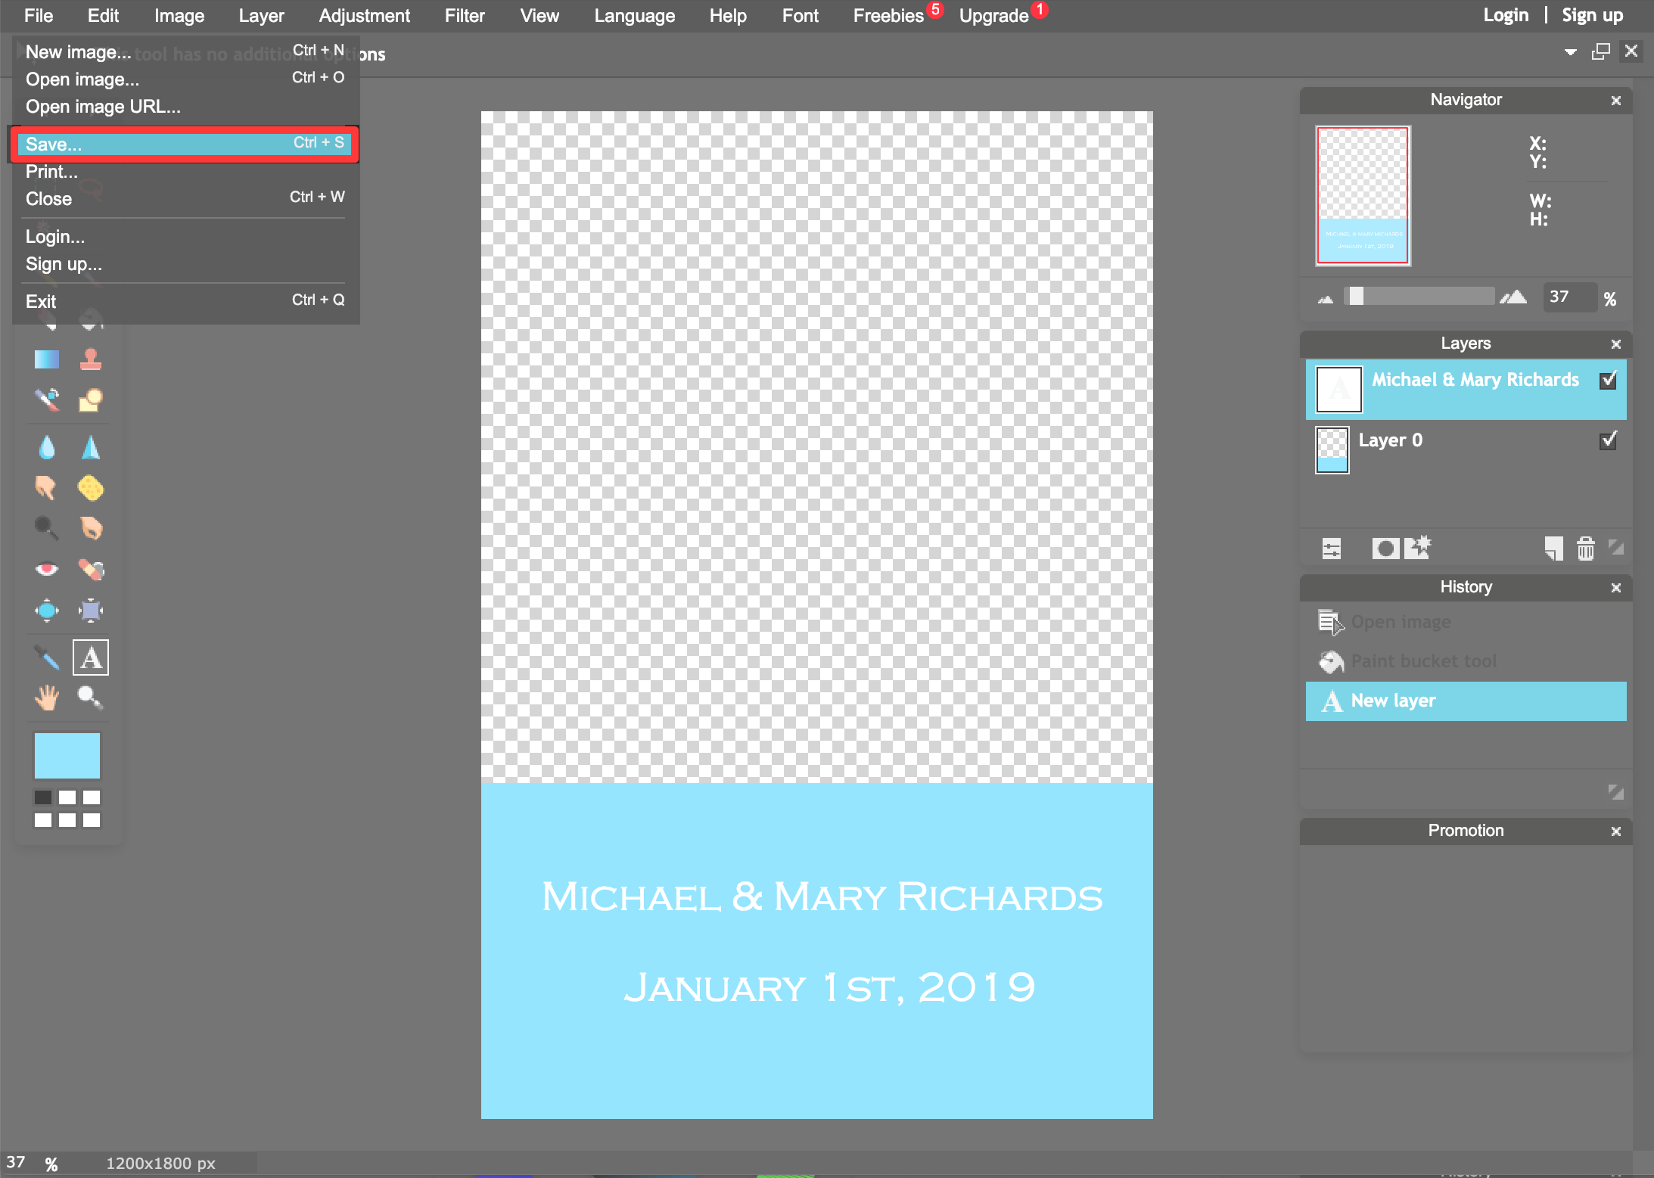Select the Zoom magnifier tool
The height and width of the screenshot is (1178, 1654).
[x=91, y=698]
